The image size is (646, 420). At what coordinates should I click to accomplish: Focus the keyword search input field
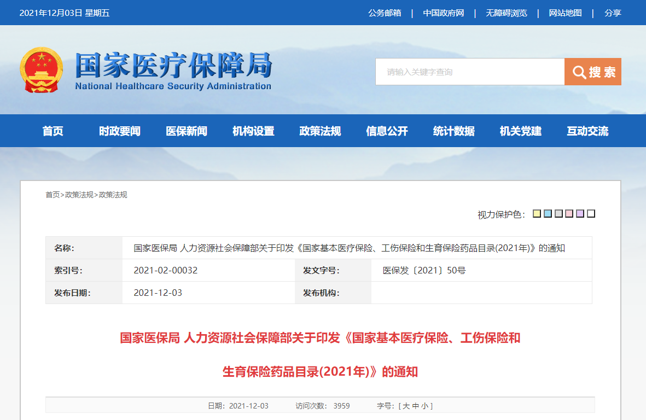click(470, 72)
